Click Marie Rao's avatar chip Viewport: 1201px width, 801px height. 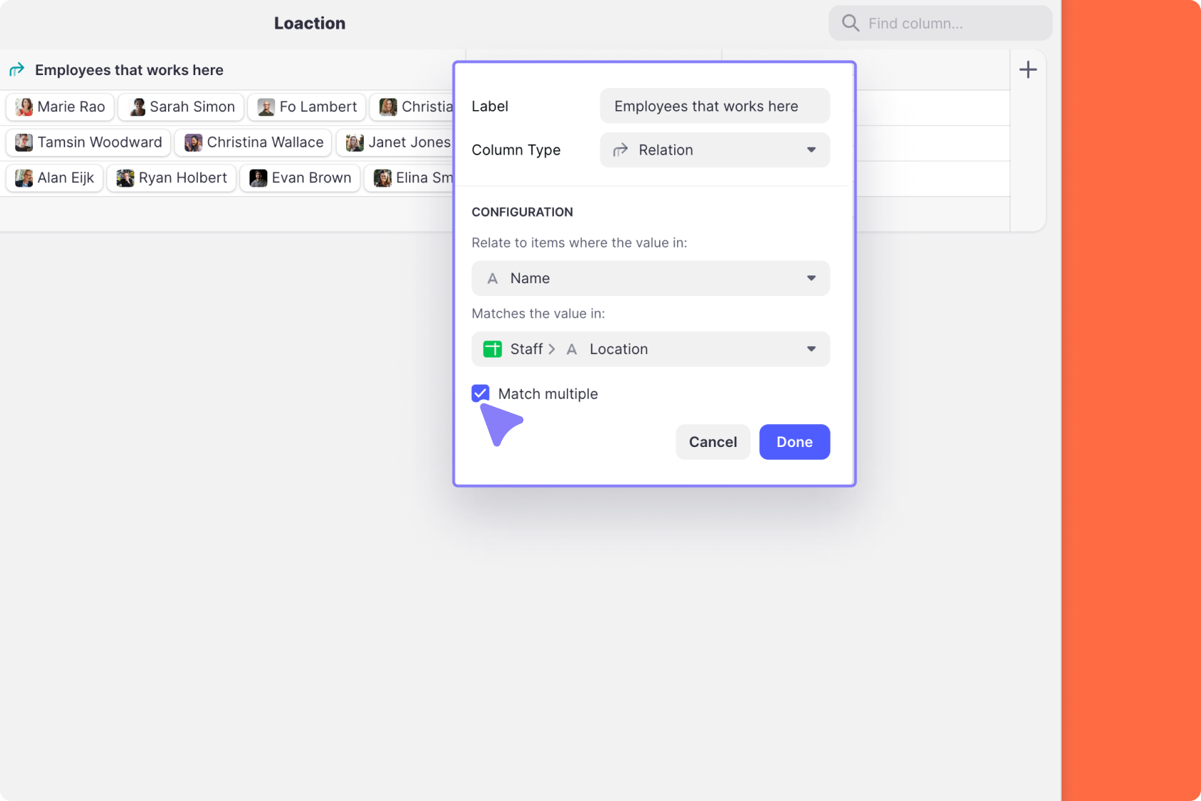[60, 107]
